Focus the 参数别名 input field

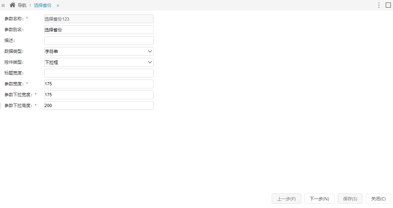[99, 30]
